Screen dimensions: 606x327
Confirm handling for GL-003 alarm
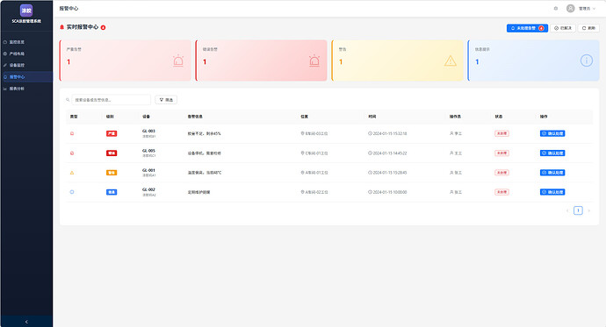pyautogui.click(x=552, y=133)
